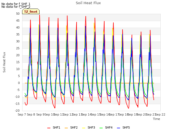Click the blue SHF5 legend swatch
This screenshot has width=177, height=133.
(119, 128)
